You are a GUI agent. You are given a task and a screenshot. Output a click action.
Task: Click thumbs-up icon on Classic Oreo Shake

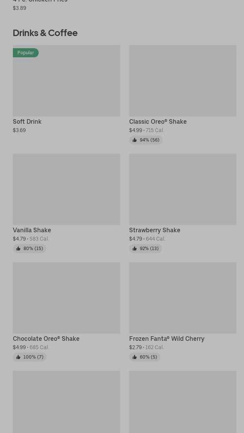(x=135, y=140)
